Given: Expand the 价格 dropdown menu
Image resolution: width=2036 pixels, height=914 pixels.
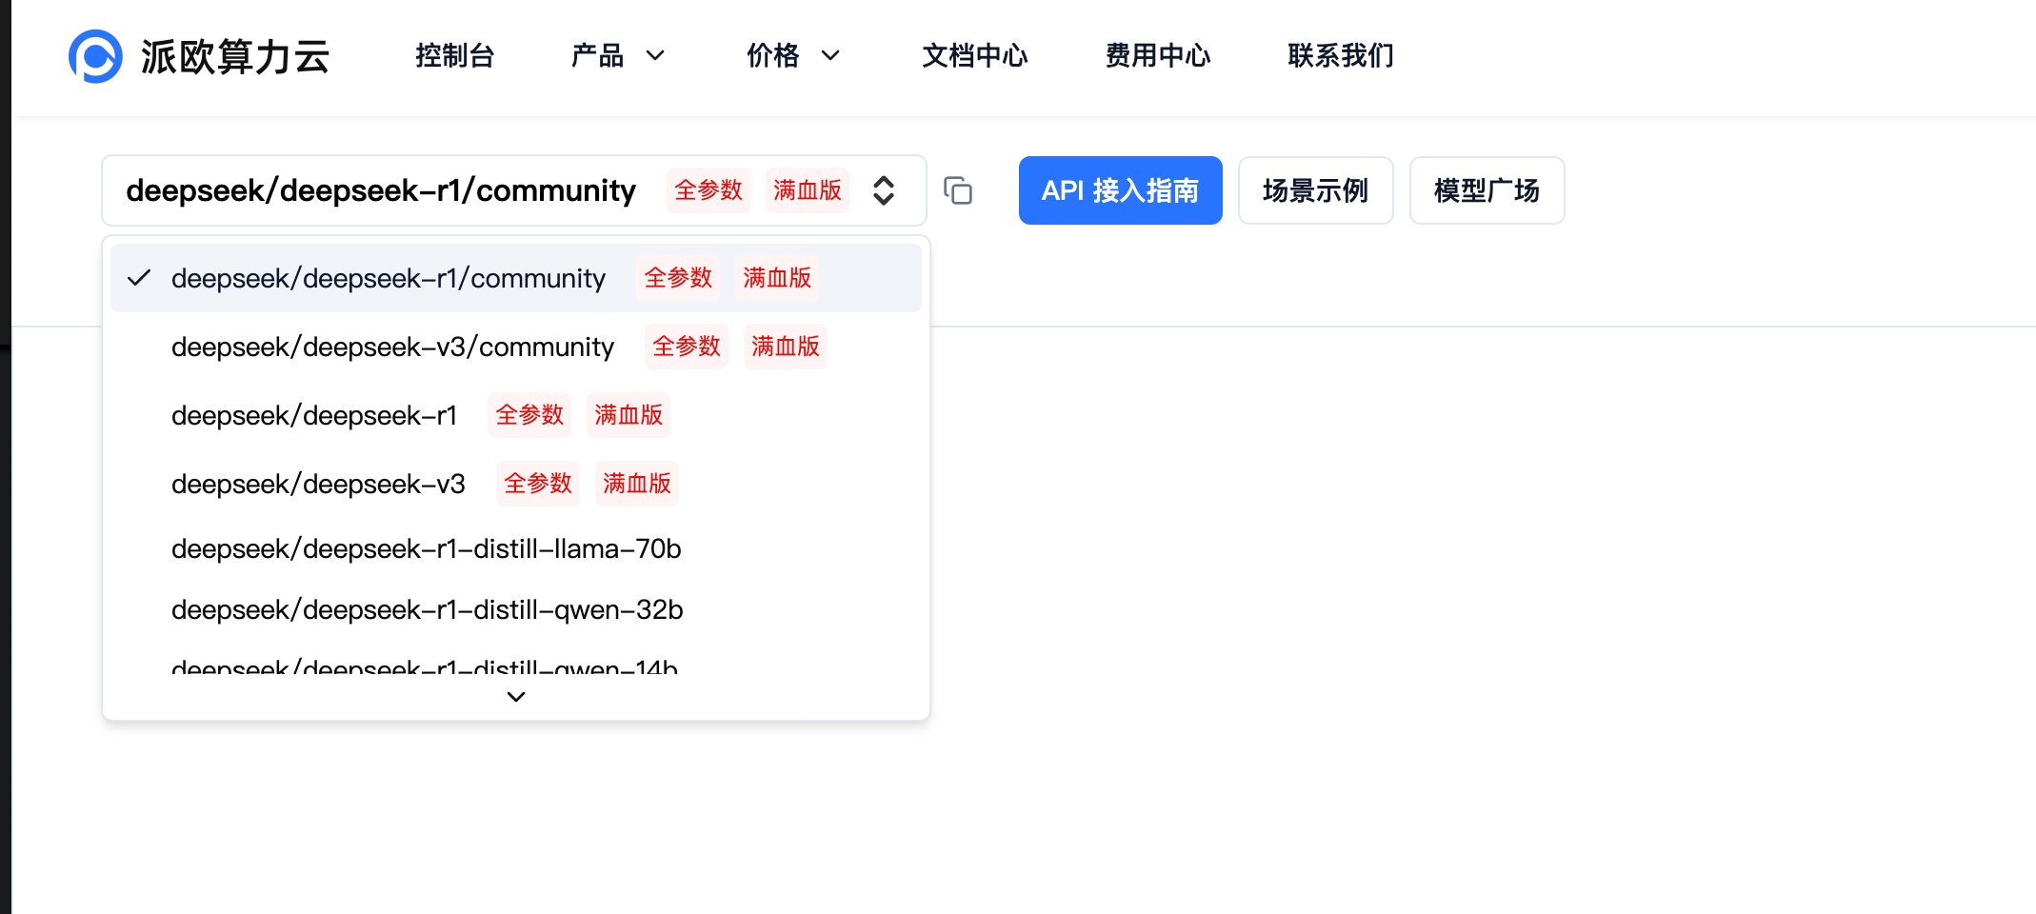Looking at the screenshot, I should (793, 56).
